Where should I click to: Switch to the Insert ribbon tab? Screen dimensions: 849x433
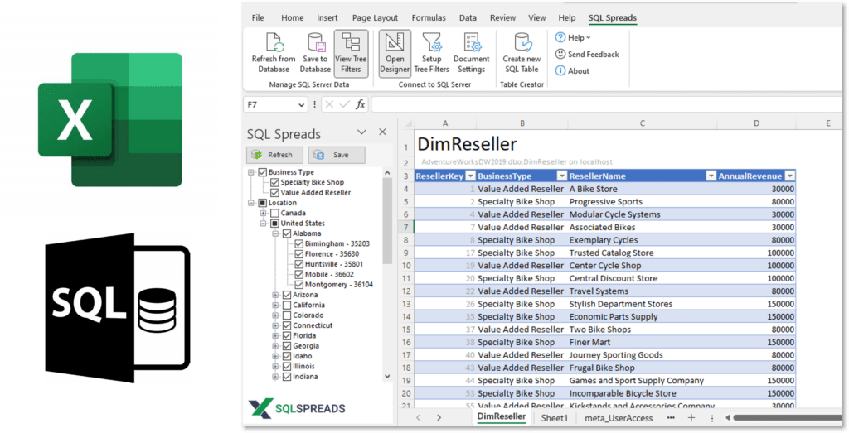pos(327,18)
